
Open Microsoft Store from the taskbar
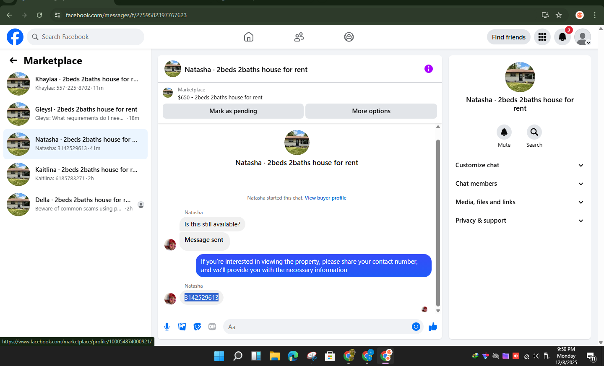pyautogui.click(x=330, y=356)
